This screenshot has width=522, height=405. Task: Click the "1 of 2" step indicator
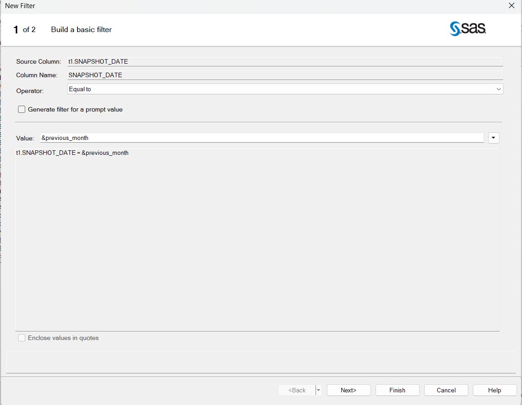pos(24,30)
